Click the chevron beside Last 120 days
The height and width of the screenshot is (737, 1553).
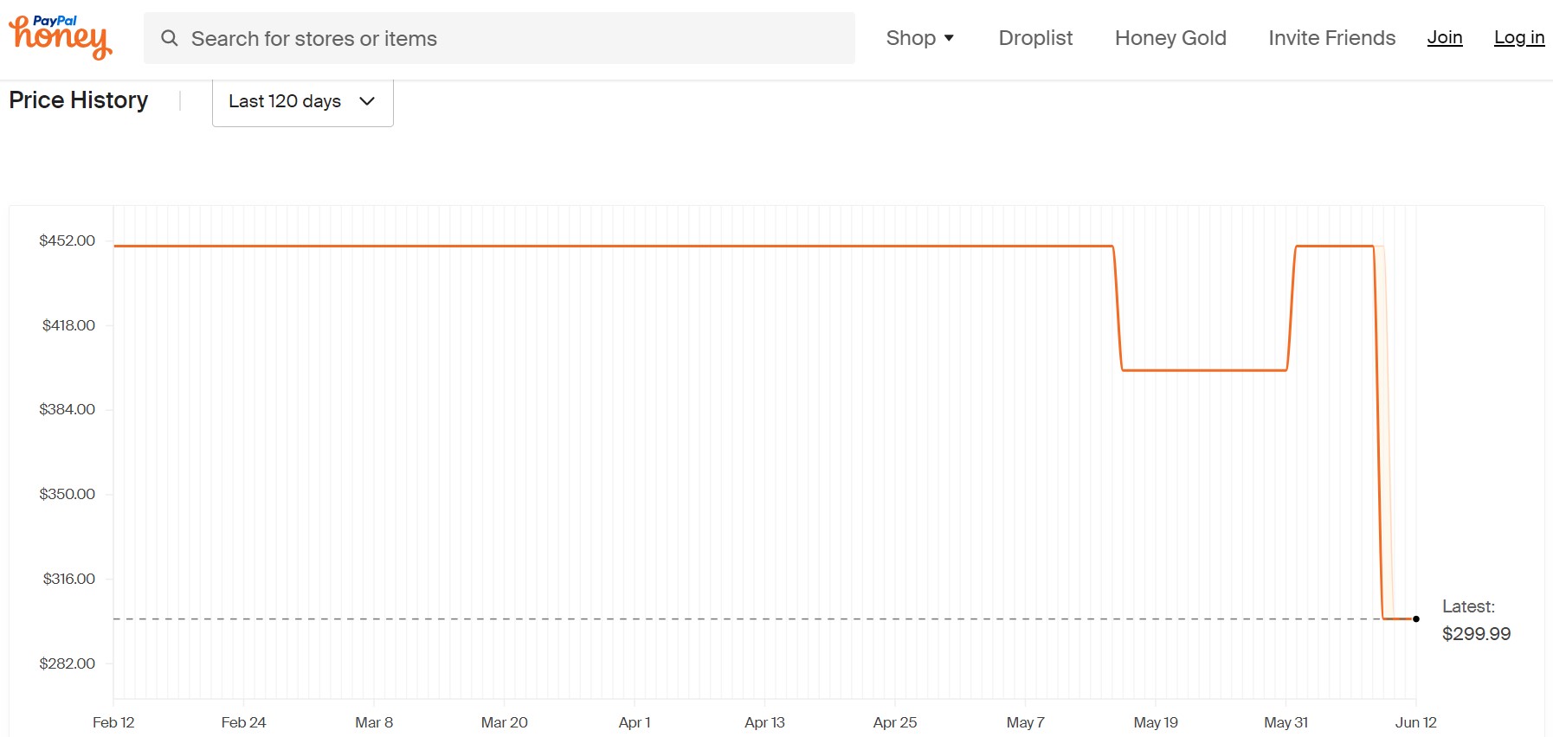pyautogui.click(x=367, y=101)
